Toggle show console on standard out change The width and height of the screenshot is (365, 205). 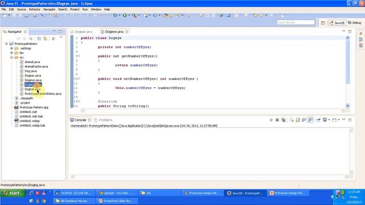[304, 120]
